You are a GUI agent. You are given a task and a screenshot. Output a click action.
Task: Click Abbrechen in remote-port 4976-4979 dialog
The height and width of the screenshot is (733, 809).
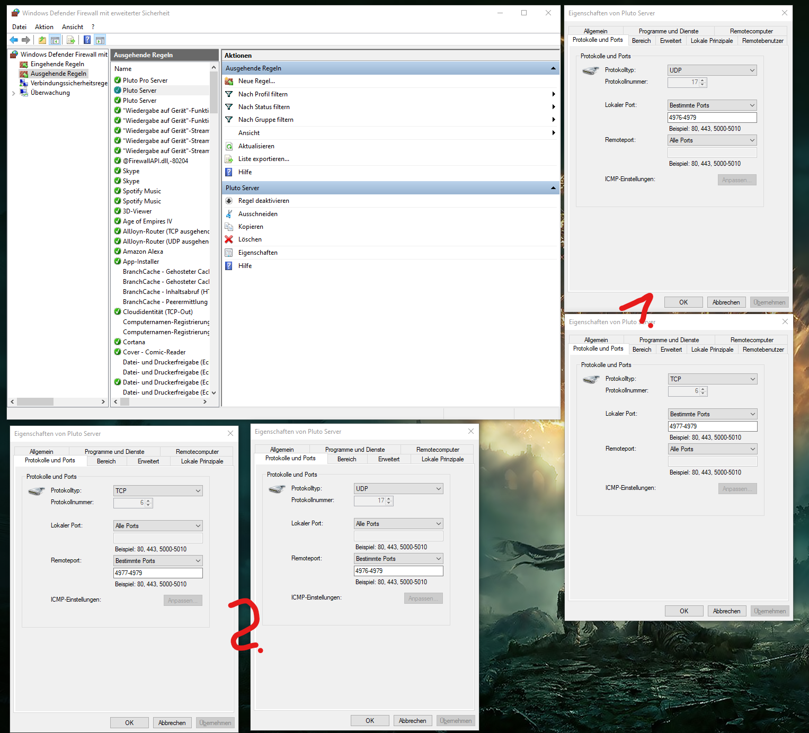[x=412, y=721]
